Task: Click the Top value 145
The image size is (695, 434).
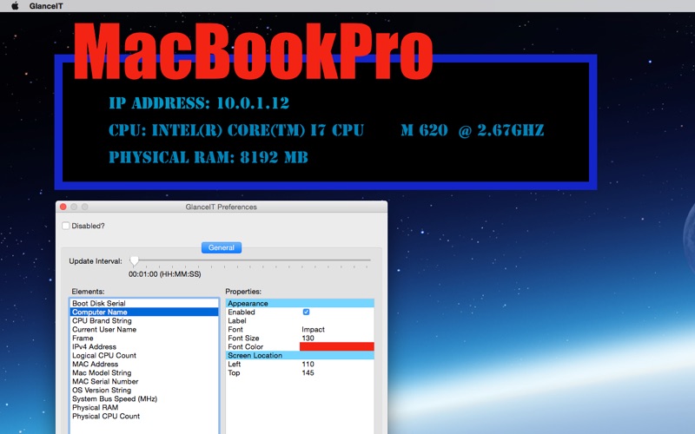Action: coord(308,373)
